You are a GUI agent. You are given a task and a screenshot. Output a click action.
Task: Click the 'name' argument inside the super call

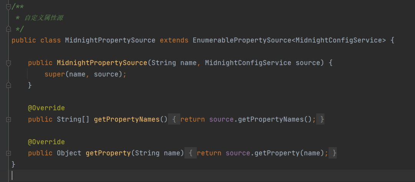coord(77,74)
